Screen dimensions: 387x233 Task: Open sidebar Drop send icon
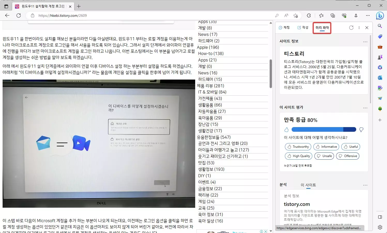pyautogui.click(x=380, y=98)
